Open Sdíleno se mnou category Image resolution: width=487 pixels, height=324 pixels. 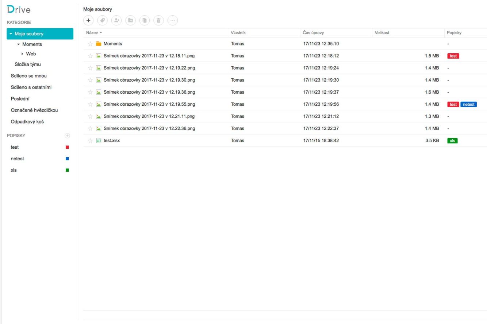29,76
